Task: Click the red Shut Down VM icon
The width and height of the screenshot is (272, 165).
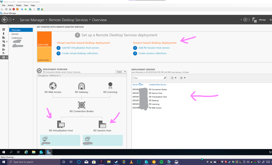Action: click(14, 9)
